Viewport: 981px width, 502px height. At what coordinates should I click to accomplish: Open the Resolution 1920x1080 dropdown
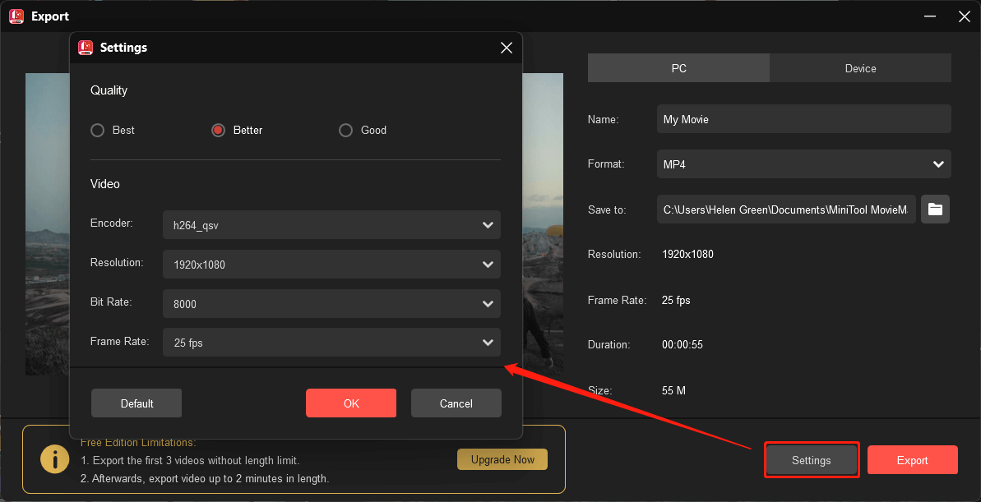[x=331, y=265]
